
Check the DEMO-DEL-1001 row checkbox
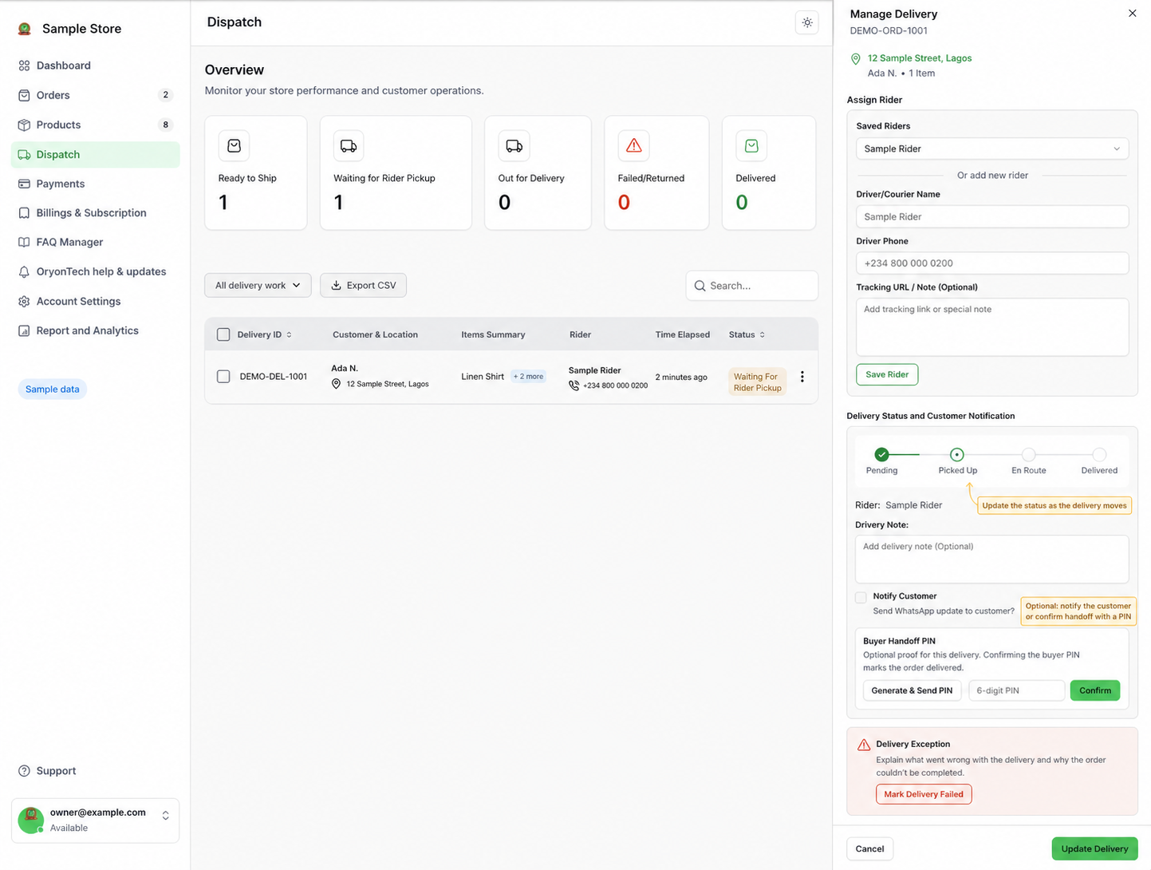(x=223, y=377)
